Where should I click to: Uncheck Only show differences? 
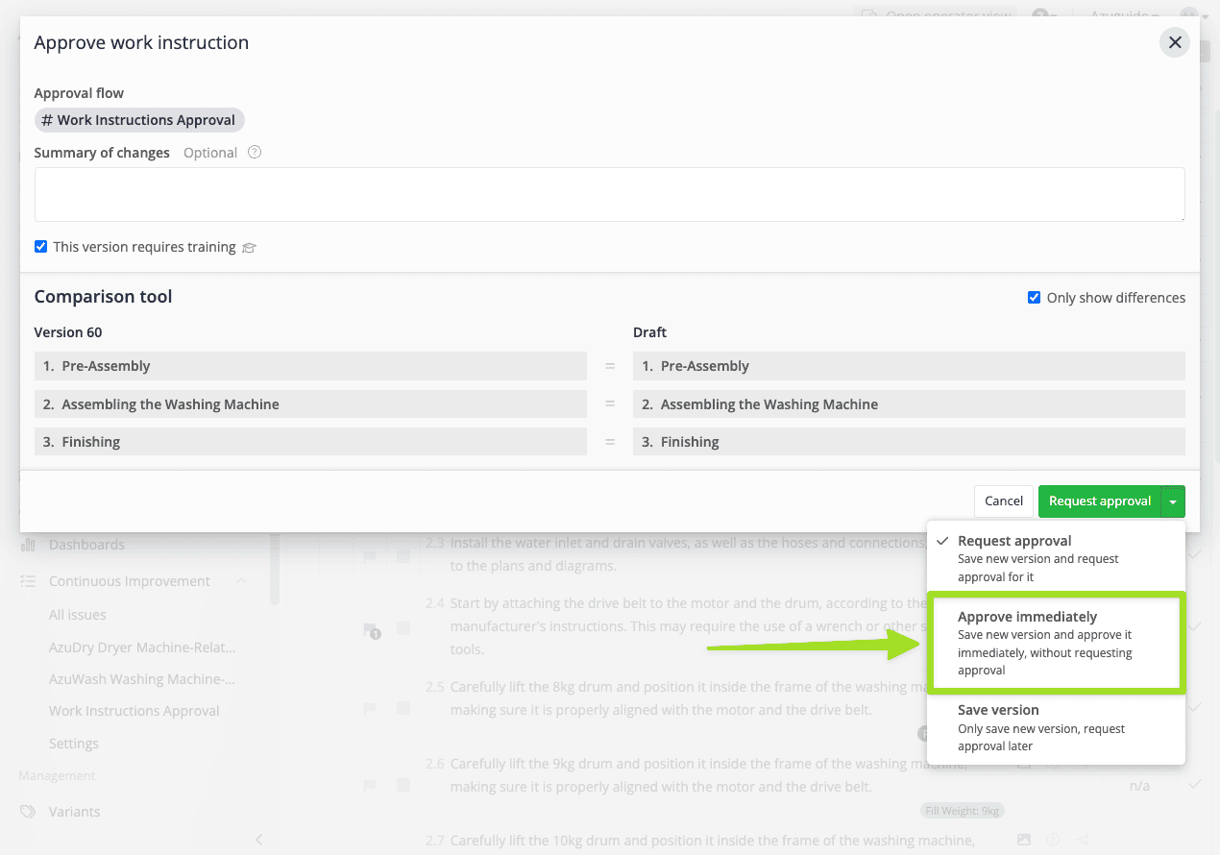pos(1034,298)
